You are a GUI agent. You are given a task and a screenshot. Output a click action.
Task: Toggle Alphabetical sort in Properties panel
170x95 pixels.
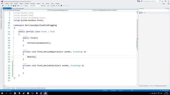(142, 13)
